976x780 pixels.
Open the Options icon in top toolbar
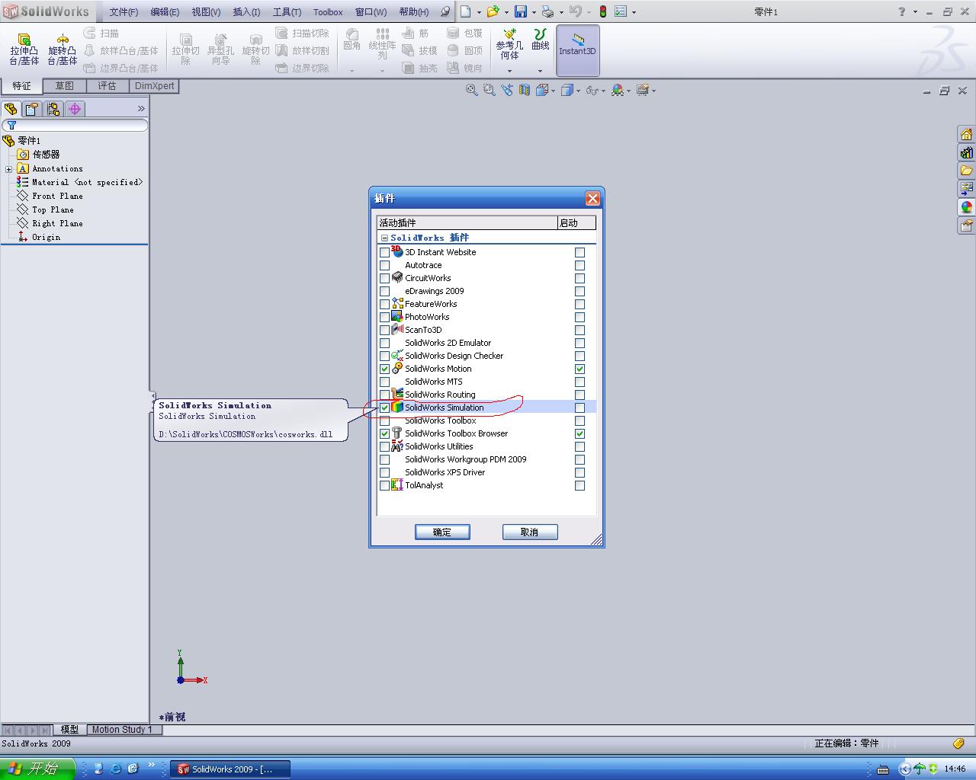[621, 11]
